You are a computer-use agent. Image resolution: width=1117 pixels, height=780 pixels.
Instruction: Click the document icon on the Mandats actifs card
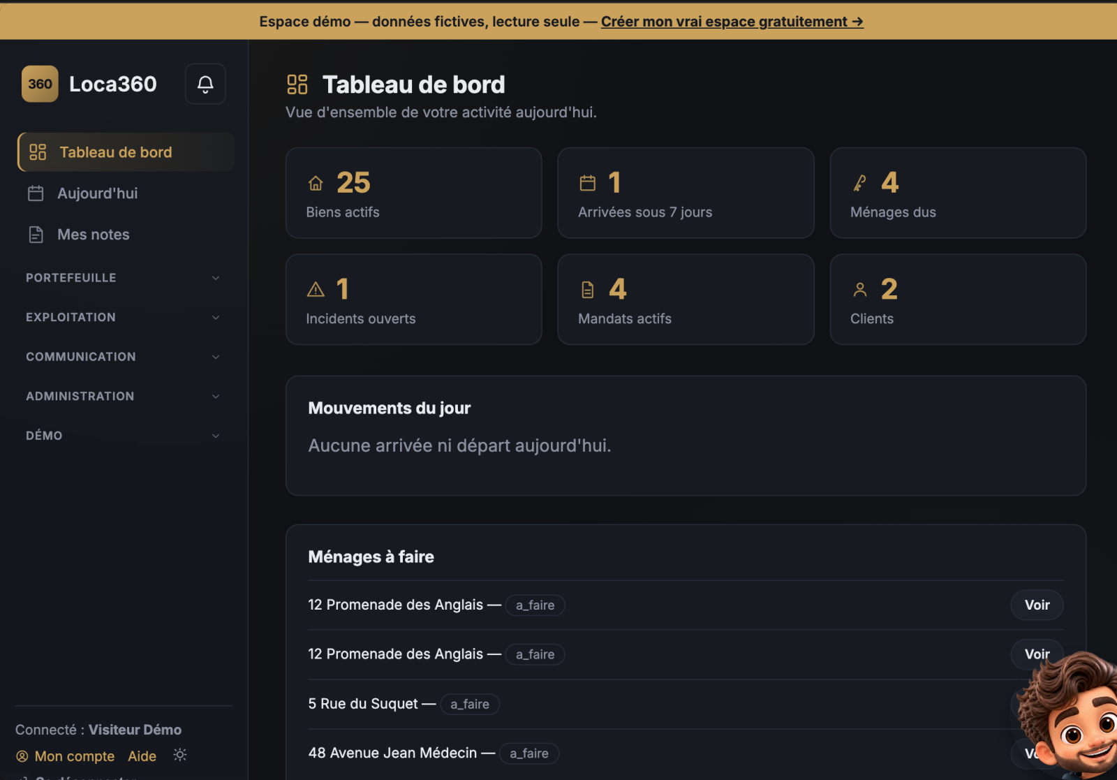click(588, 290)
